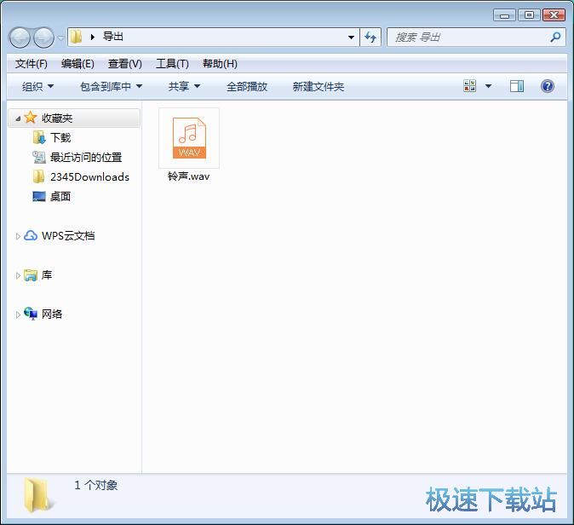Expand the 库 tree triangle

point(18,275)
